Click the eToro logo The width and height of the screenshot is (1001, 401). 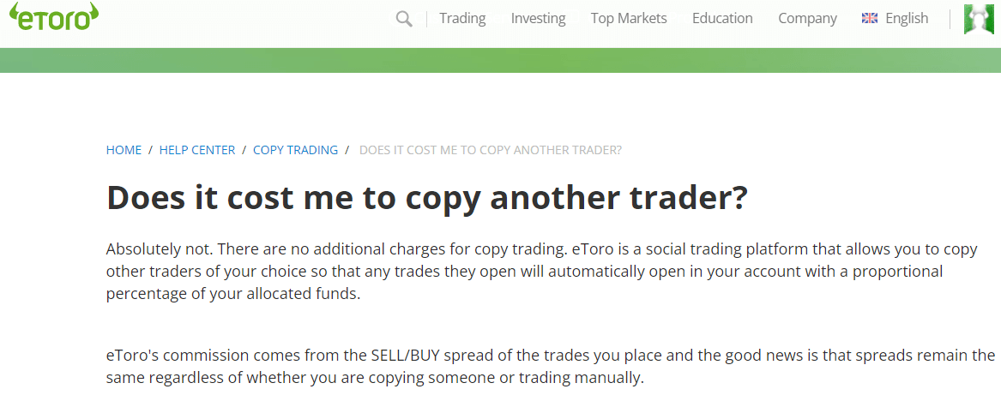pyautogui.click(x=54, y=16)
